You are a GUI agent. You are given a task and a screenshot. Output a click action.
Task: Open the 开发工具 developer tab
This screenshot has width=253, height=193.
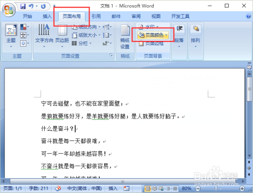click(181, 16)
